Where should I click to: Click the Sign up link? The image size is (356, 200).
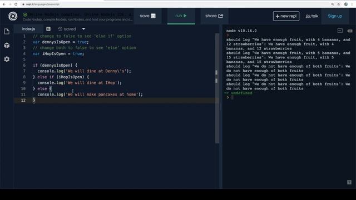point(335,16)
